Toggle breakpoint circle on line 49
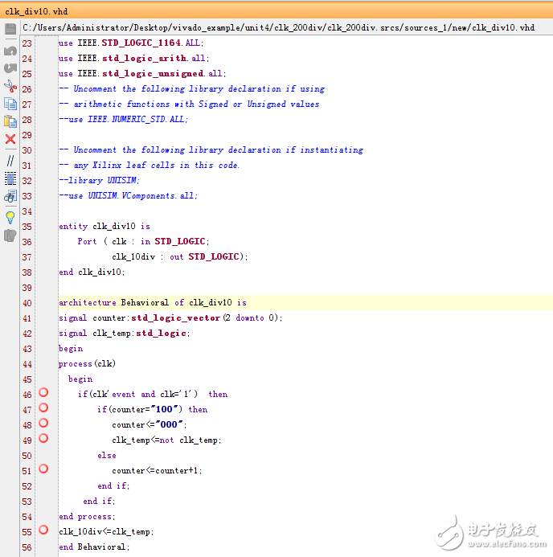The width and height of the screenshot is (553, 557). [43, 438]
